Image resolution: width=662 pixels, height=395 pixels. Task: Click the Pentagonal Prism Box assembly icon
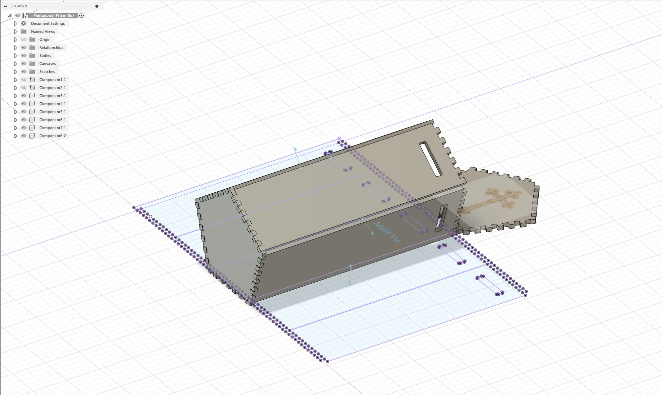[x=26, y=15]
